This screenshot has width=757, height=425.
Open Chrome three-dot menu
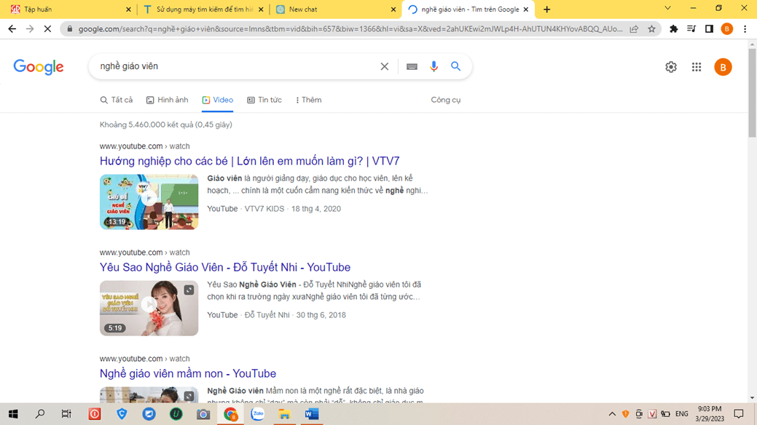point(745,29)
